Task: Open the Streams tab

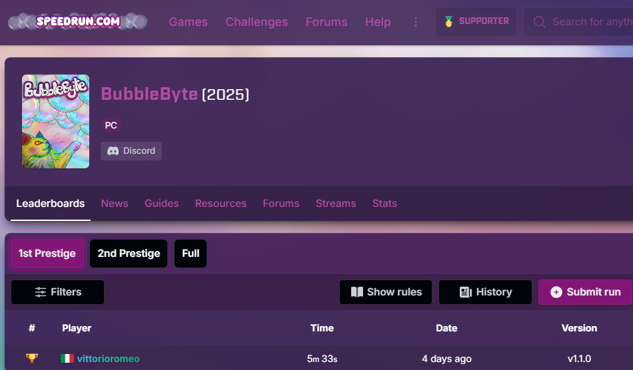Action: [x=336, y=204]
